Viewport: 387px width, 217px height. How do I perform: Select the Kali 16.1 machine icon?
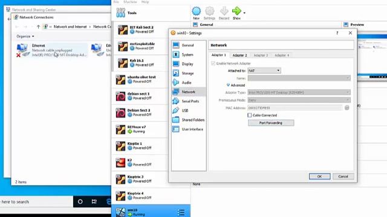coord(123,63)
